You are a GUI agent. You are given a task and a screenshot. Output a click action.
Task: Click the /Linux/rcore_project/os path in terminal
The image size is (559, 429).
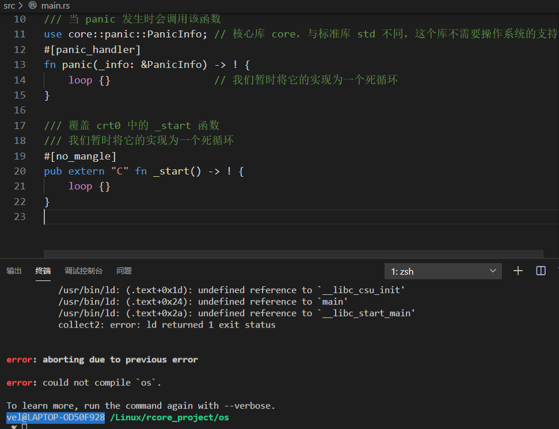pyautogui.click(x=169, y=417)
